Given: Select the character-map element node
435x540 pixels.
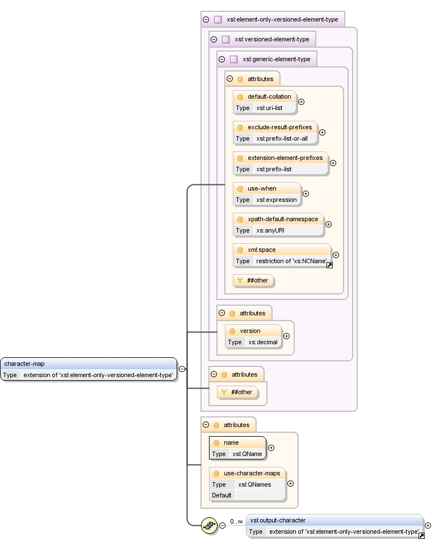Looking at the screenshot, I should point(89,369).
